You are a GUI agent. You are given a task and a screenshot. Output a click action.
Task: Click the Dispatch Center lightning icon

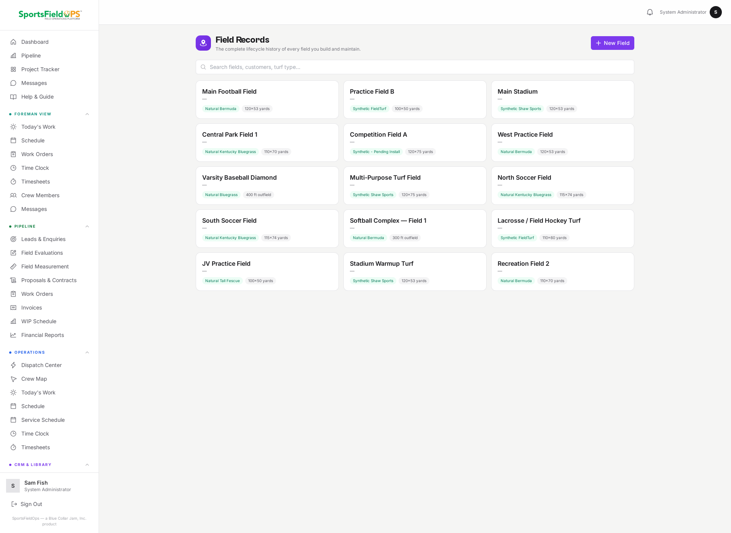pyautogui.click(x=13, y=365)
